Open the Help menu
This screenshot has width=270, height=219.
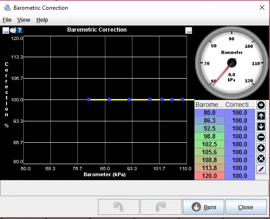point(42,20)
